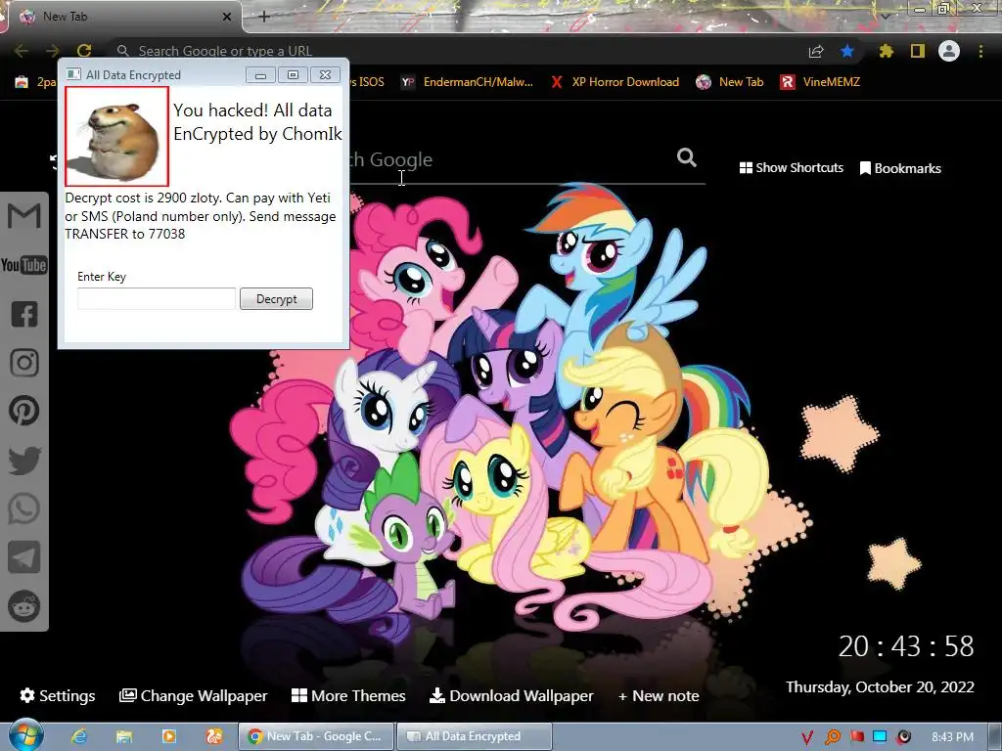The height and width of the screenshot is (751, 1002).
Task: Close the All Data Encrypted window
Action: tap(325, 74)
